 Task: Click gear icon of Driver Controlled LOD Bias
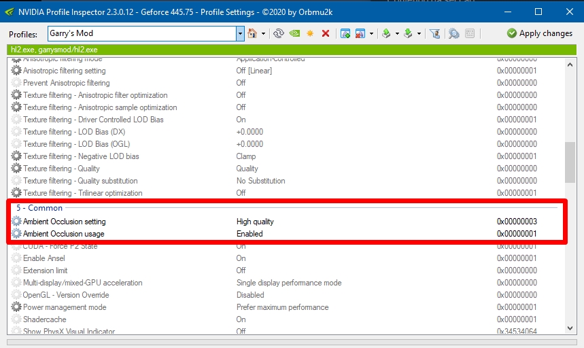16,120
